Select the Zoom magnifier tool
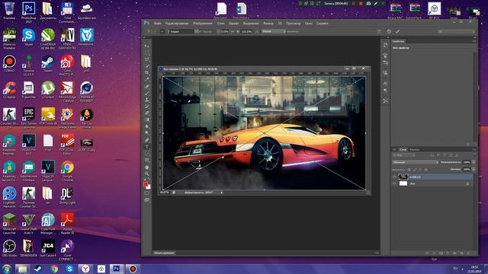 [x=147, y=174]
